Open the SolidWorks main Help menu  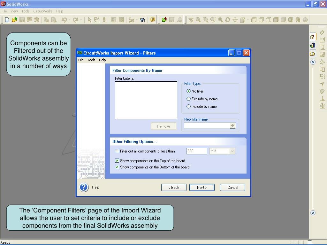(59, 11)
